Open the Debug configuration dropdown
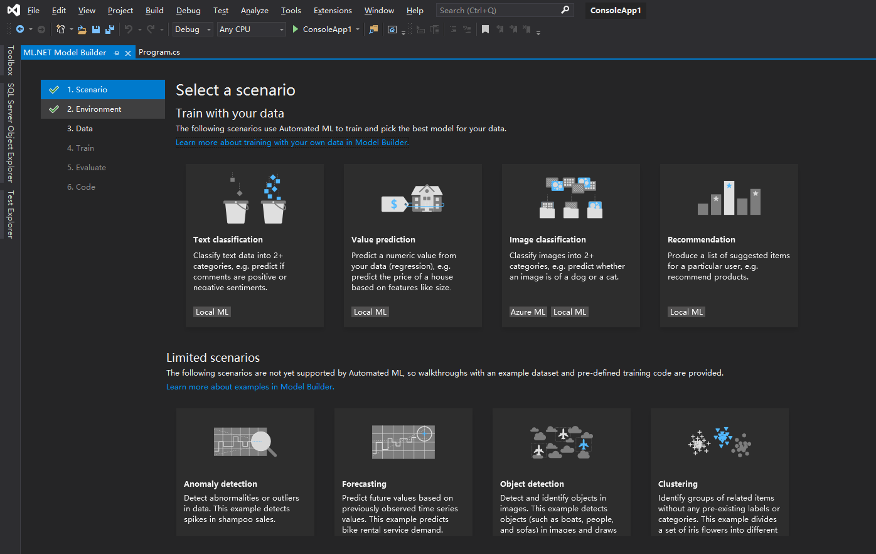The height and width of the screenshot is (554, 876). point(193,29)
